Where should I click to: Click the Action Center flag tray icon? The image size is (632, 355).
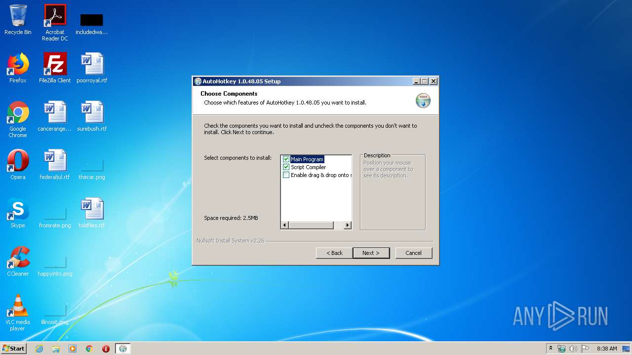coord(585,349)
